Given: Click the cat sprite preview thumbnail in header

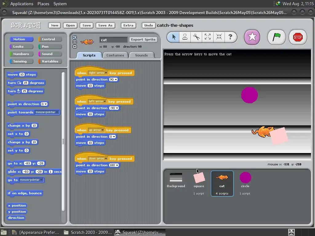Looking at the screenshot, I should pyautogui.click(x=87, y=42).
